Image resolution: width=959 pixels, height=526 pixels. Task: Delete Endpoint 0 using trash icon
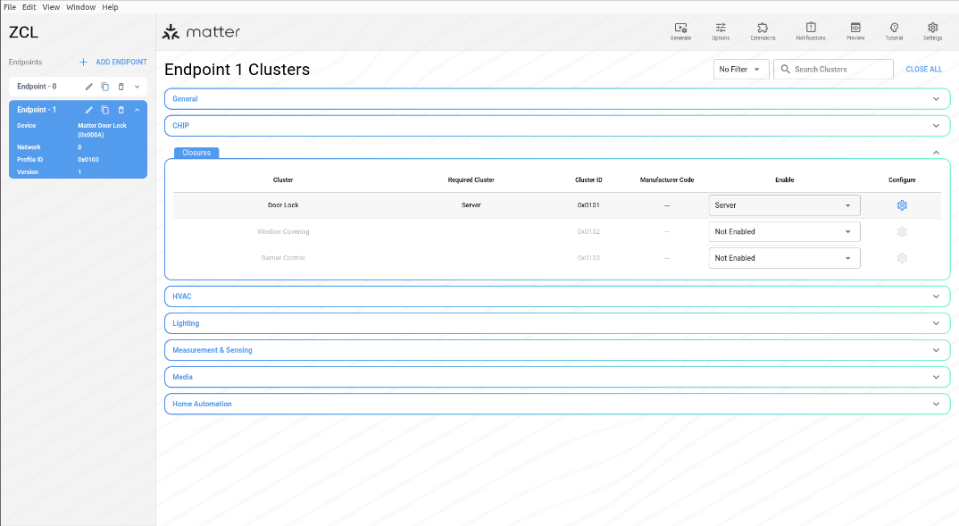tap(121, 87)
